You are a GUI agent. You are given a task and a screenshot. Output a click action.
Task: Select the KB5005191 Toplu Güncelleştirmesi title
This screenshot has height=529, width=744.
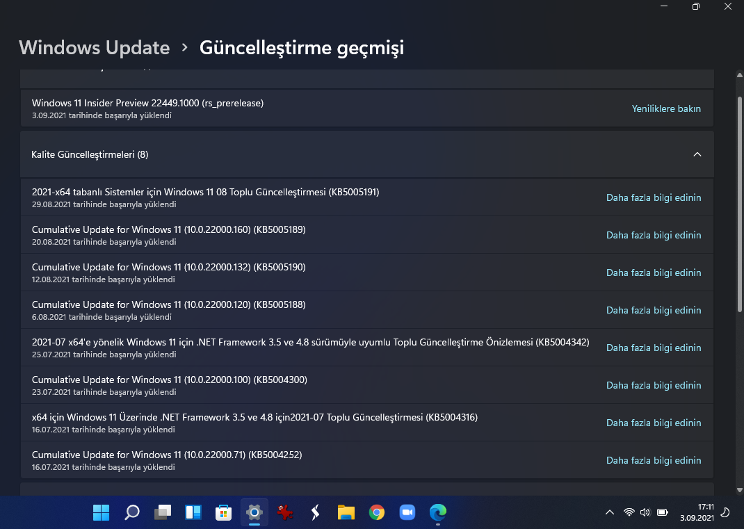(x=205, y=192)
